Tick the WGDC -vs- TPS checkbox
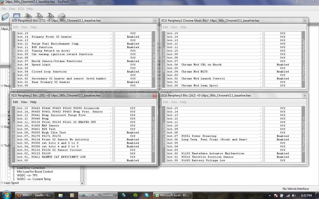 pyautogui.click(x=9, y=175)
